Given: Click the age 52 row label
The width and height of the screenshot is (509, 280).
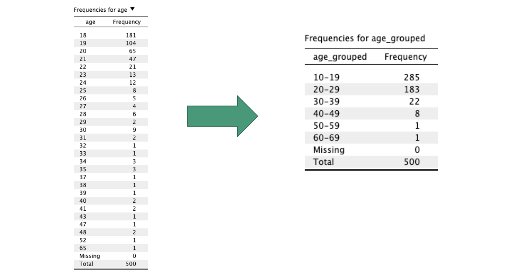Looking at the screenshot, I should 83,240.
